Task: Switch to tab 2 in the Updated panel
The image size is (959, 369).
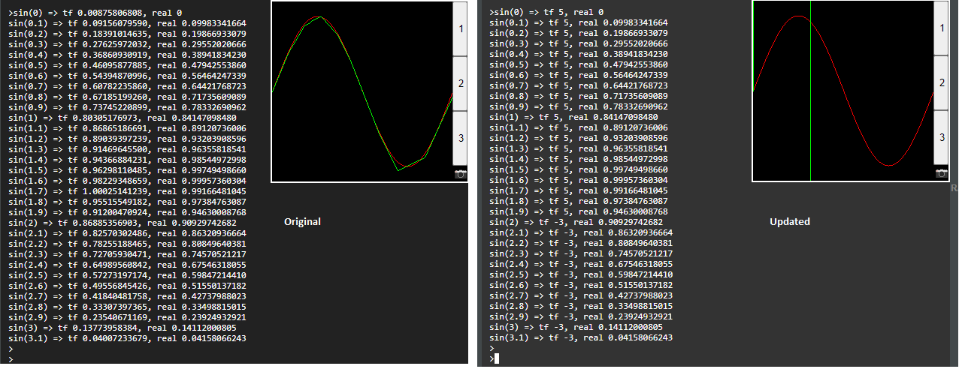Action: point(941,83)
